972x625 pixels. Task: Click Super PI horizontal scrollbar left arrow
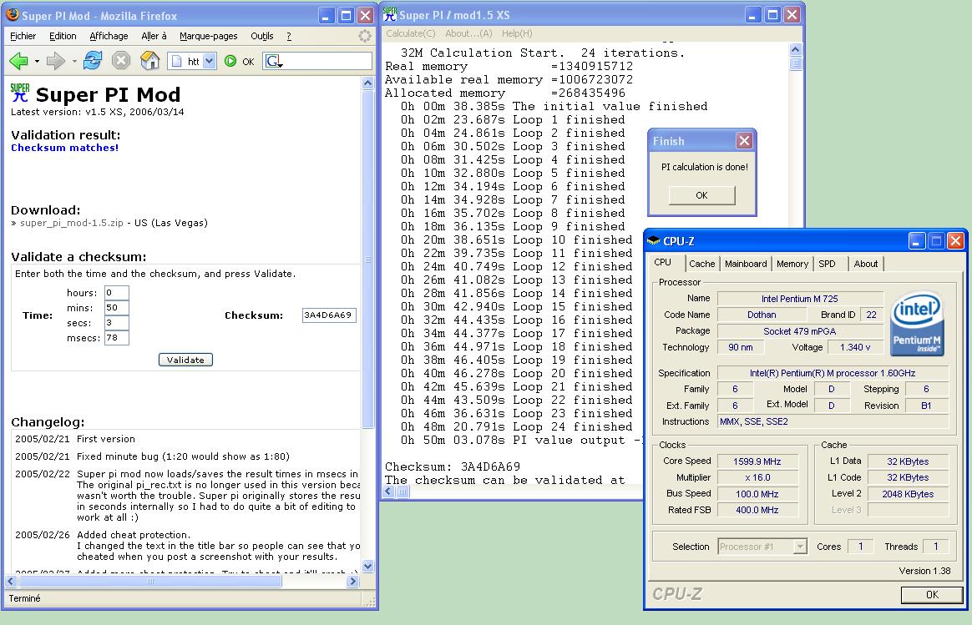pos(388,491)
